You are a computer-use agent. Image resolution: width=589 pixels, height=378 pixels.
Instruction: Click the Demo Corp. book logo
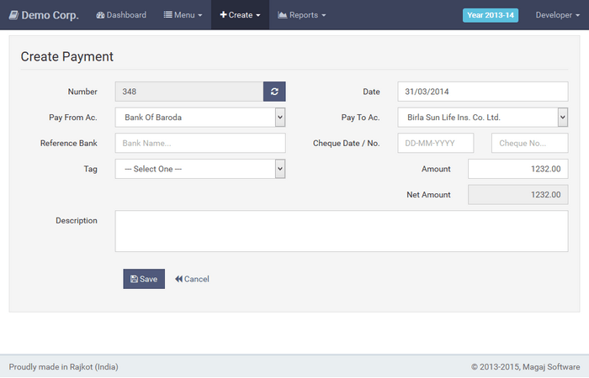[x=13, y=15]
